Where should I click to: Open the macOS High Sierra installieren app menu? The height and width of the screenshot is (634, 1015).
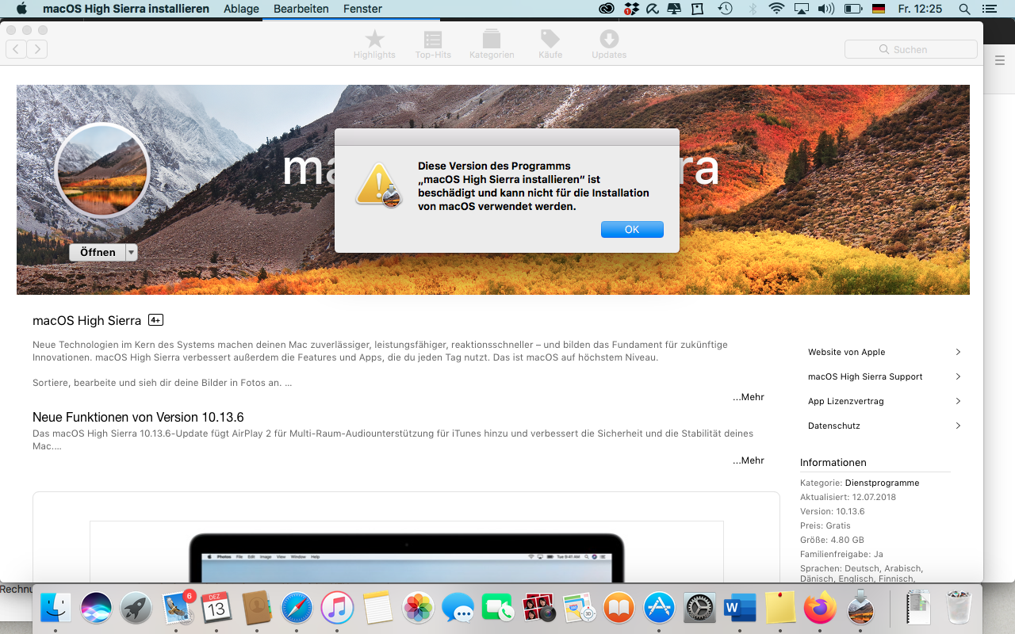tap(126, 9)
